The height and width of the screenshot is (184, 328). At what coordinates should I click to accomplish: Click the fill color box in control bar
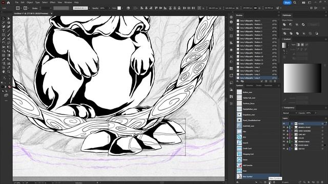18,8
